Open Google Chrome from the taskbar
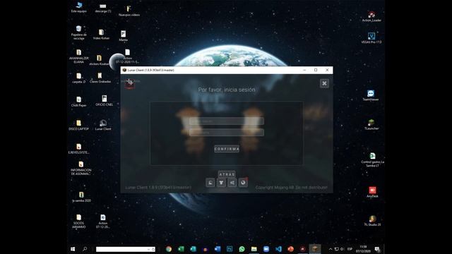452x254 pixels. point(169,249)
